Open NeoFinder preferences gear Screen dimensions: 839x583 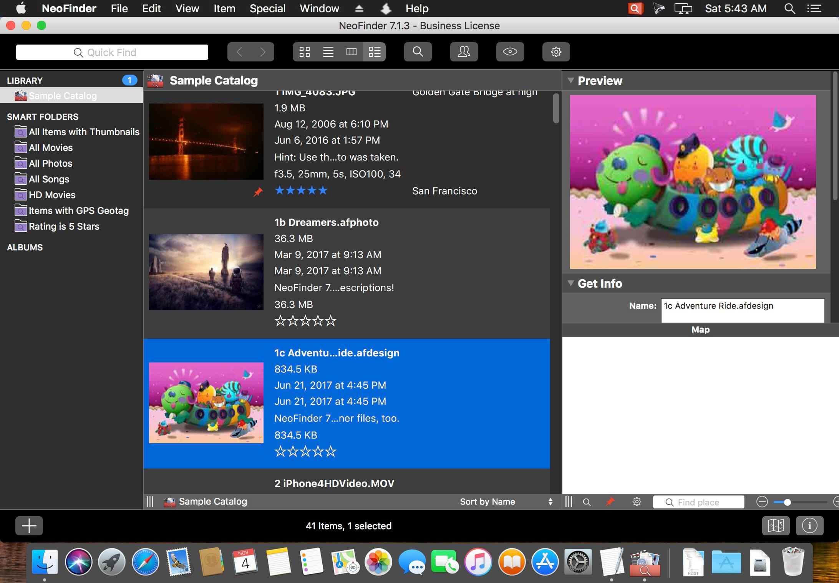coord(556,52)
